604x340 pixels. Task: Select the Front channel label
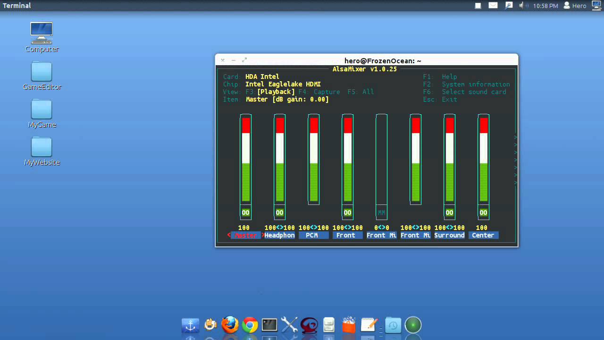tap(347, 235)
